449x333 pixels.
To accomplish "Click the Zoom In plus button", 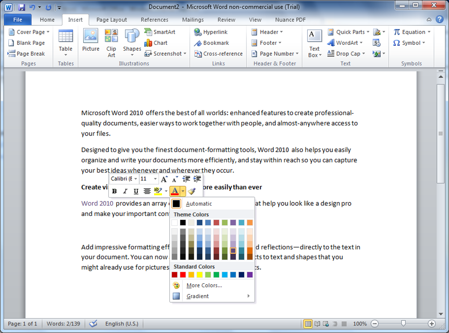I will click(431, 324).
